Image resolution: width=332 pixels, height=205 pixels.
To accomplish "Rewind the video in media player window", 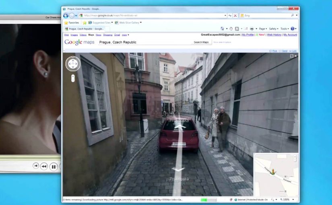I will (44, 166).
